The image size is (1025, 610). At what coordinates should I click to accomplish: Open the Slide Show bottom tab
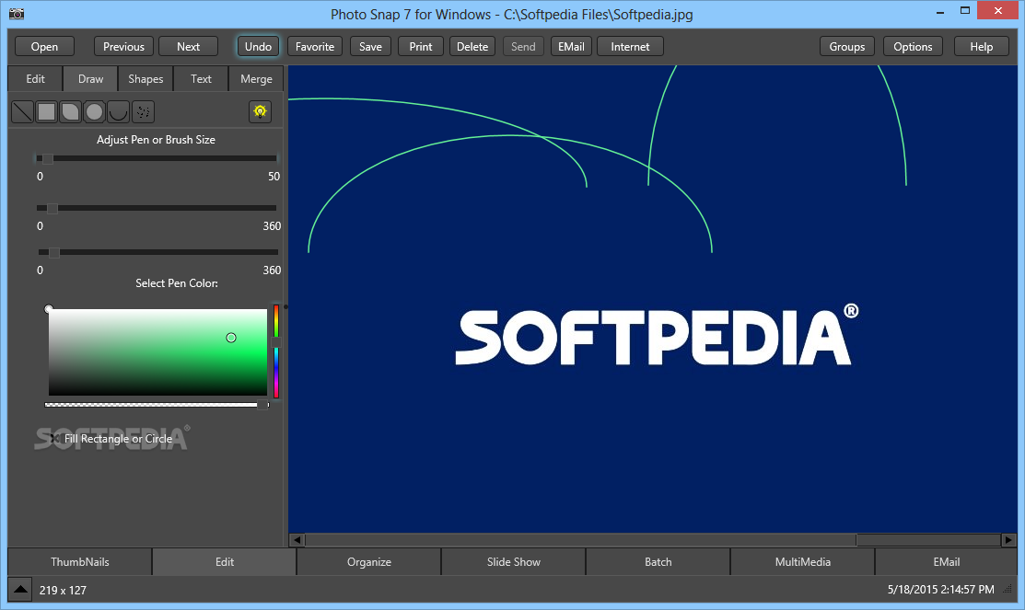pos(513,561)
